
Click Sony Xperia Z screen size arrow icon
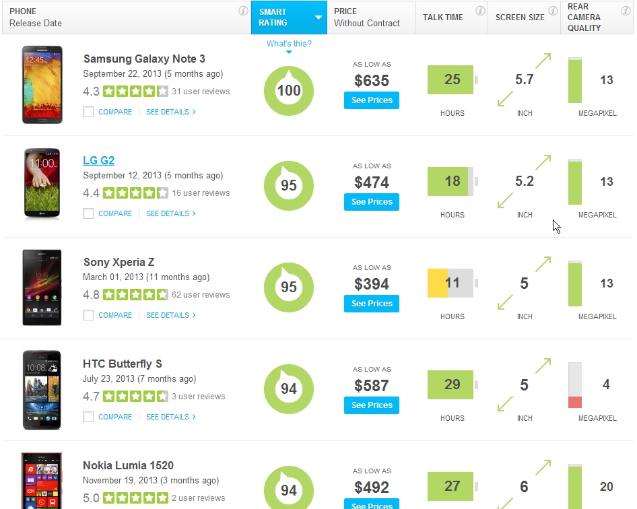[x=524, y=283]
